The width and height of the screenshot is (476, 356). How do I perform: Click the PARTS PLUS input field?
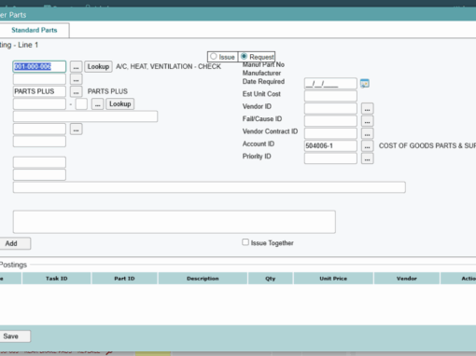click(x=39, y=91)
